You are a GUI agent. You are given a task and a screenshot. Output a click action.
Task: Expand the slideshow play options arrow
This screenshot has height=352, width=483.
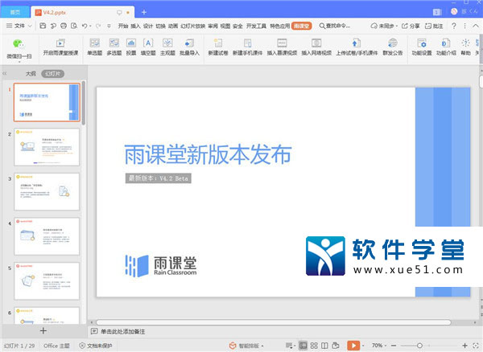(364, 346)
